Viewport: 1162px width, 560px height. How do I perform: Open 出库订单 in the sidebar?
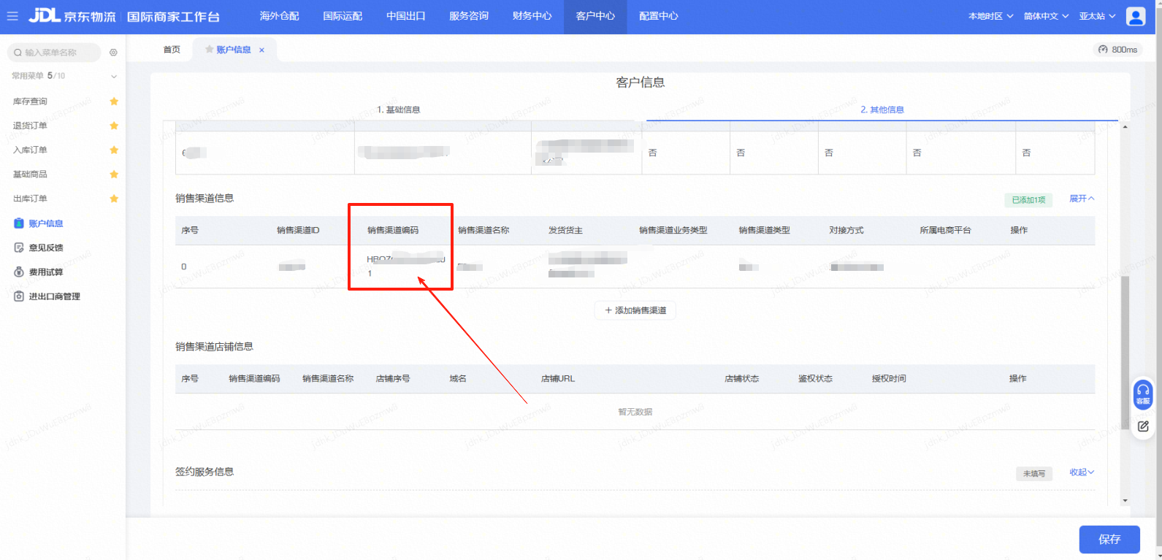pos(30,199)
